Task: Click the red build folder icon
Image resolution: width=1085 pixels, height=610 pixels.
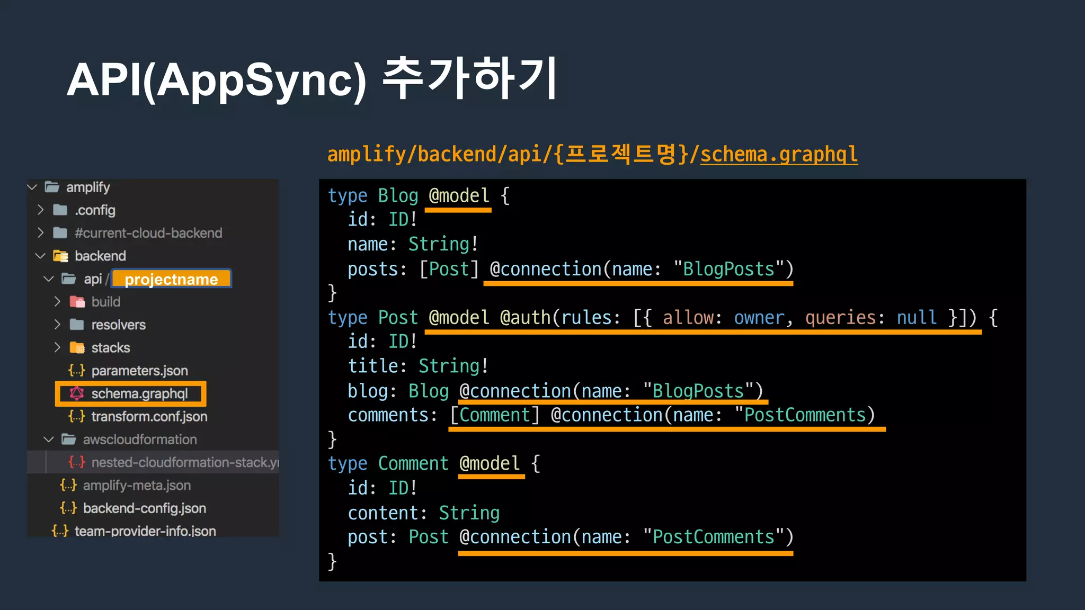Action: point(77,302)
